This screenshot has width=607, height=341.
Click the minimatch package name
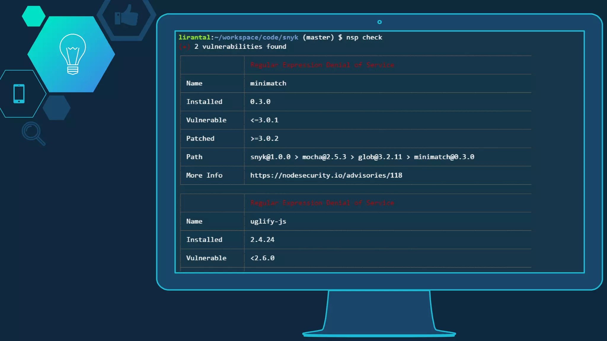tap(268, 83)
